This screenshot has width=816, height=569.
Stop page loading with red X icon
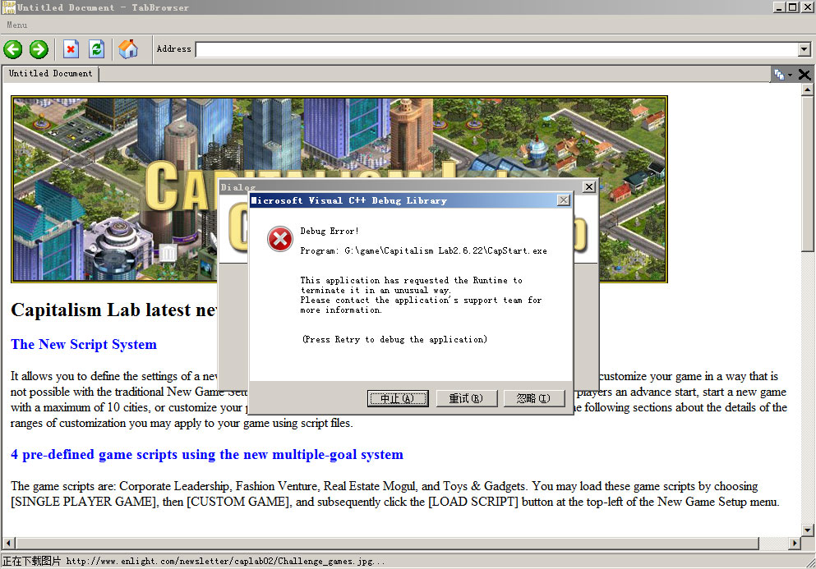coord(71,49)
